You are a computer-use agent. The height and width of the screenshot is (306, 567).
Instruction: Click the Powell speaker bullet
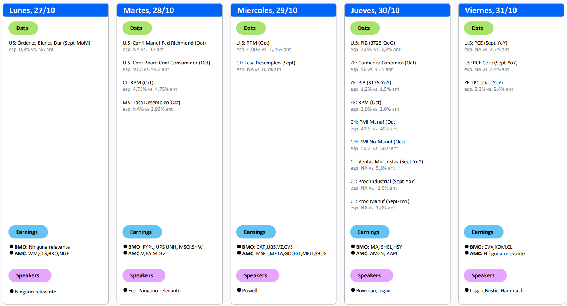[x=249, y=291]
